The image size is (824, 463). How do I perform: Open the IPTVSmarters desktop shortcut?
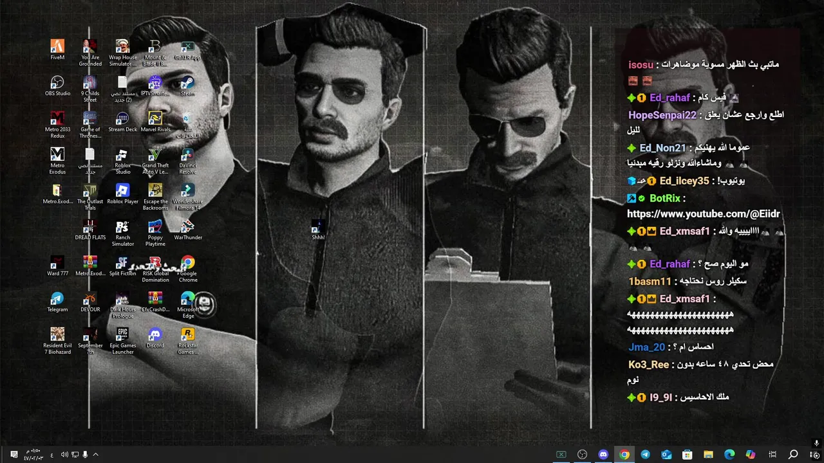(154, 87)
